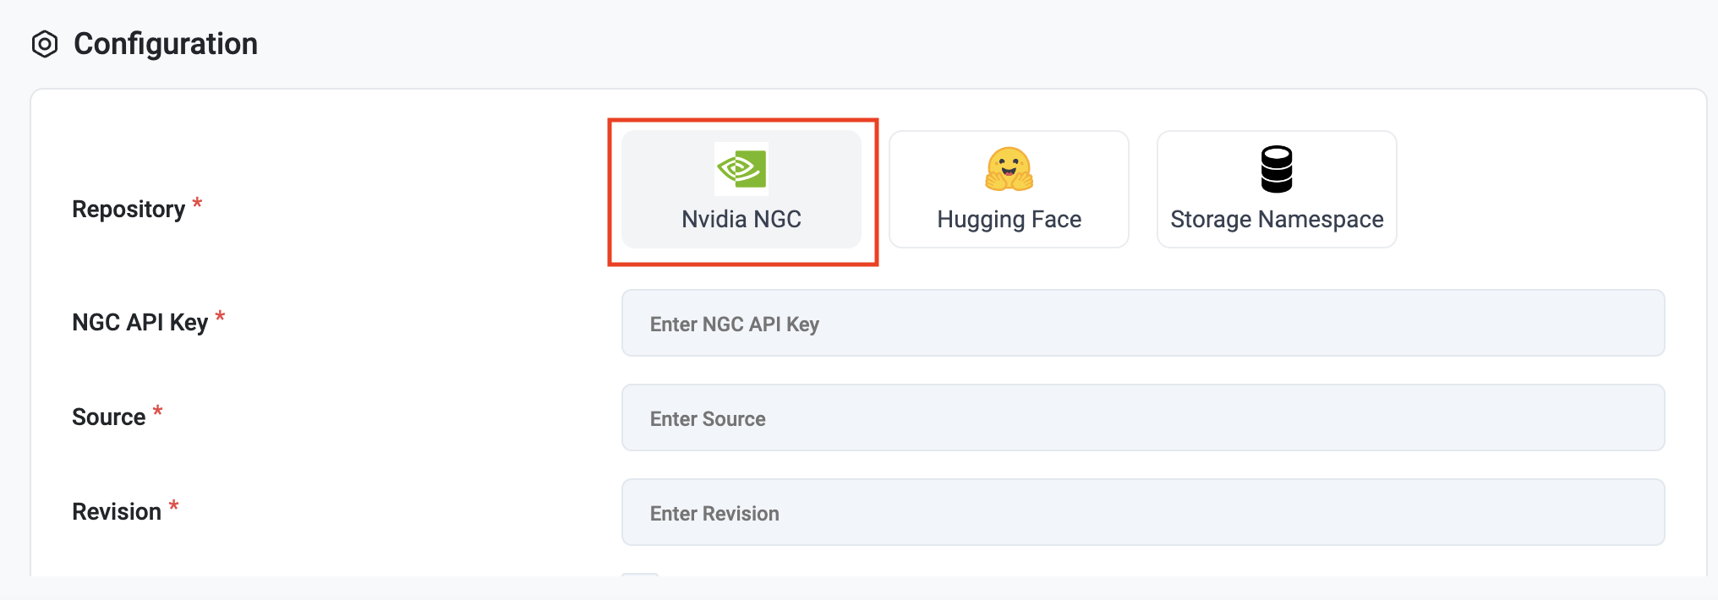The height and width of the screenshot is (600, 1718).
Task: Click into the Enter Source field
Action: coord(1142,418)
